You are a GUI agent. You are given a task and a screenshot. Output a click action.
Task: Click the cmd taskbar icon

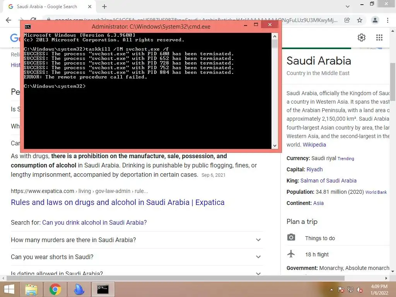tap(103, 289)
